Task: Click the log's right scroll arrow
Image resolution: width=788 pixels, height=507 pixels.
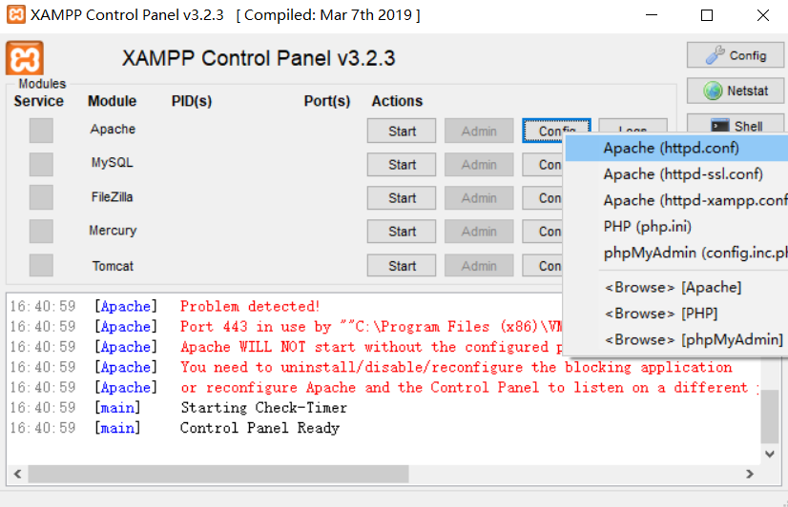Action: point(750,474)
